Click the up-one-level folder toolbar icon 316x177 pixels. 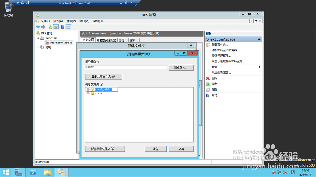pos(50,27)
